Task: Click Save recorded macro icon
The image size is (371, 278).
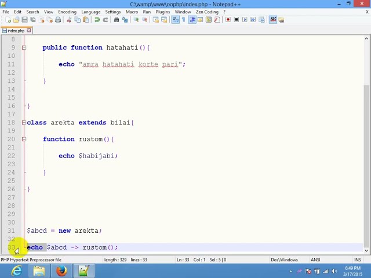Action: click(x=261, y=20)
